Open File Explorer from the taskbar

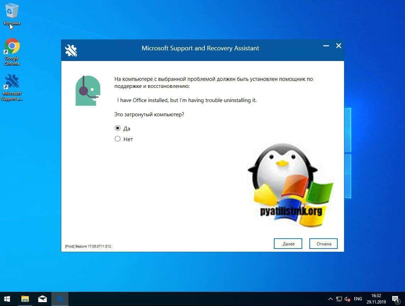pyautogui.click(x=24, y=299)
